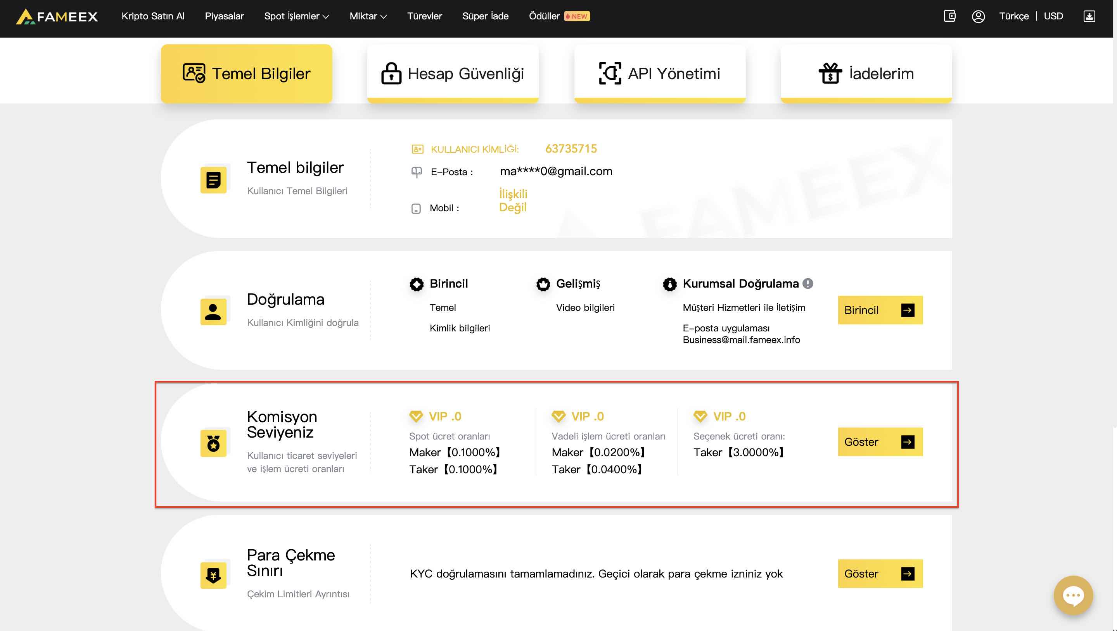The image size is (1117, 631).
Task: Click Temel under the Birincil heading
Action: (443, 308)
